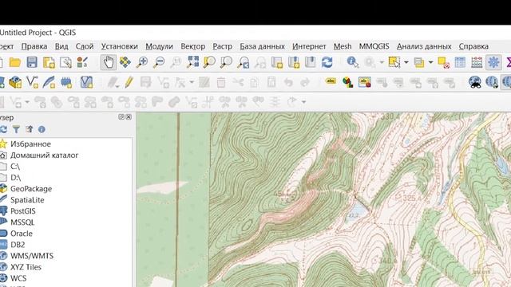The height and width of the screenshot is (287, 511).
Task: Click Deselect Features icon
Action: point(444,62)
